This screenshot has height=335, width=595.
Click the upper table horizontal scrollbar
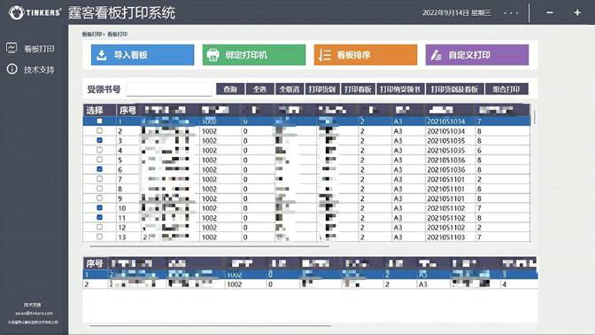coord(210,246)
